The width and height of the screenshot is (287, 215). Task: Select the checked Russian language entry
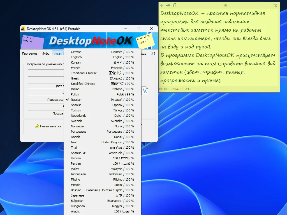tap(103, 100)
